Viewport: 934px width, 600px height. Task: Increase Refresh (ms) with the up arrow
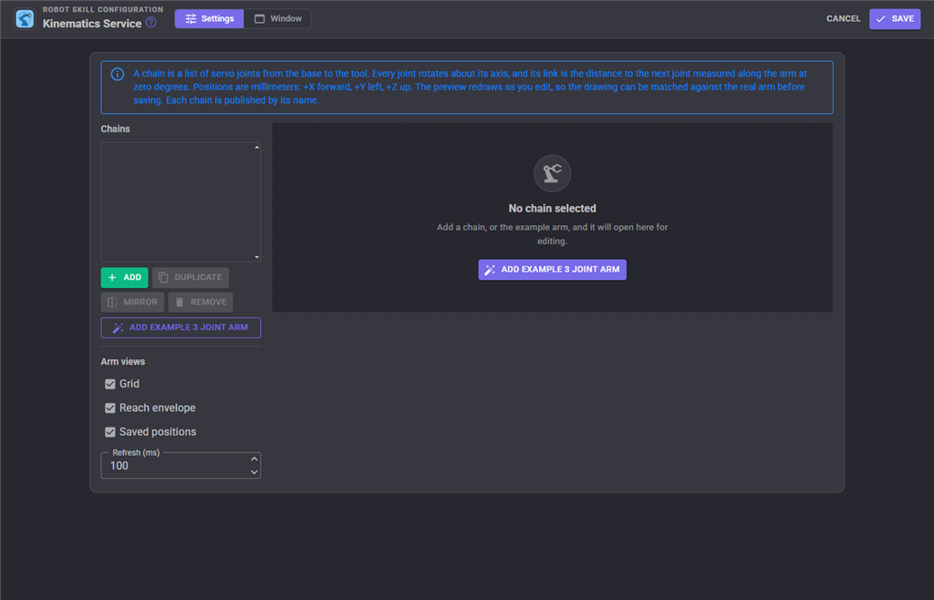[254, 459]
